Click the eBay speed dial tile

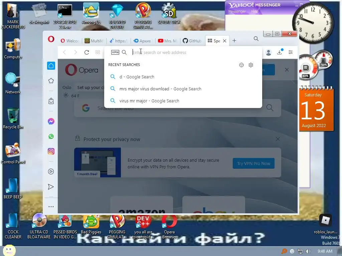pos(213,205)
